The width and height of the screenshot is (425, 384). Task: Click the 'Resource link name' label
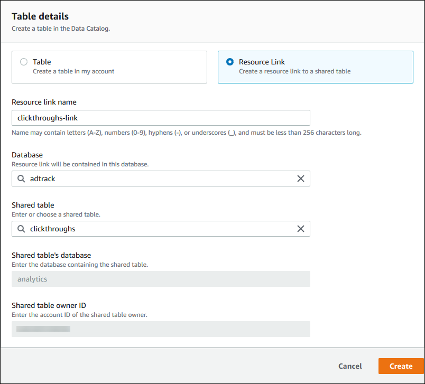(x=44, y=102)
